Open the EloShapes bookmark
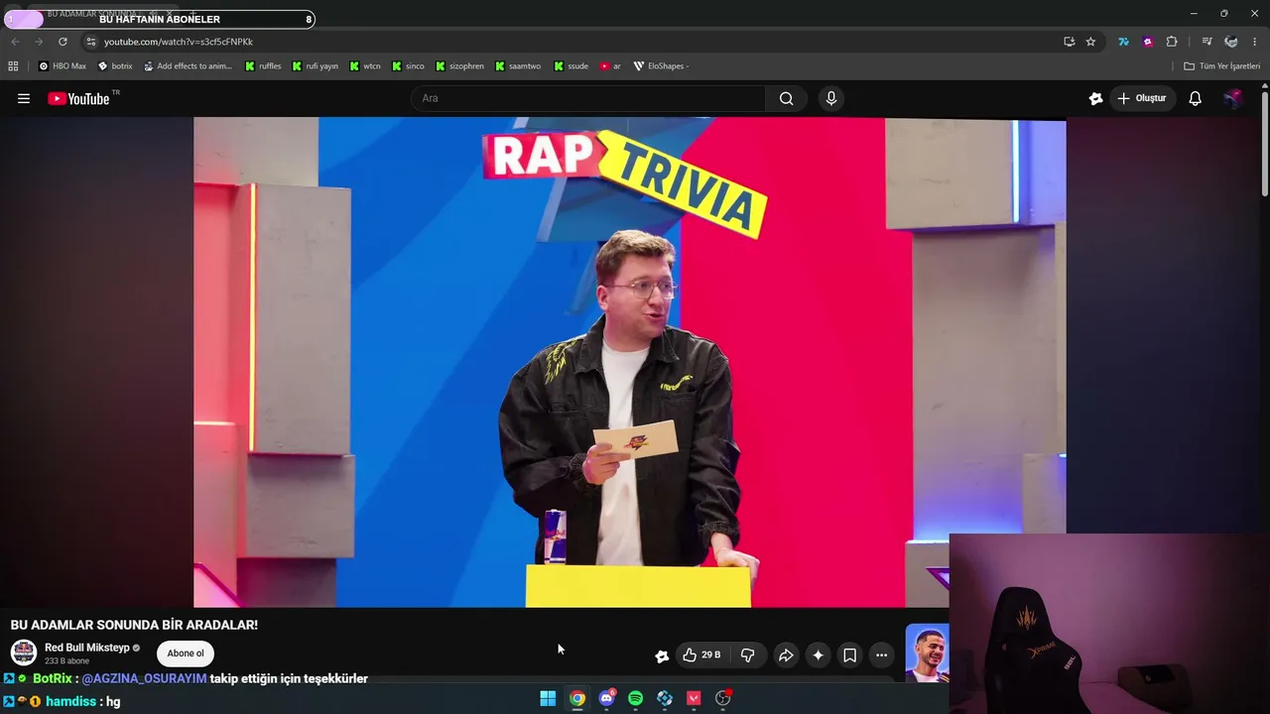Screen dimensions: 1270x714 [x=661, y=66]
